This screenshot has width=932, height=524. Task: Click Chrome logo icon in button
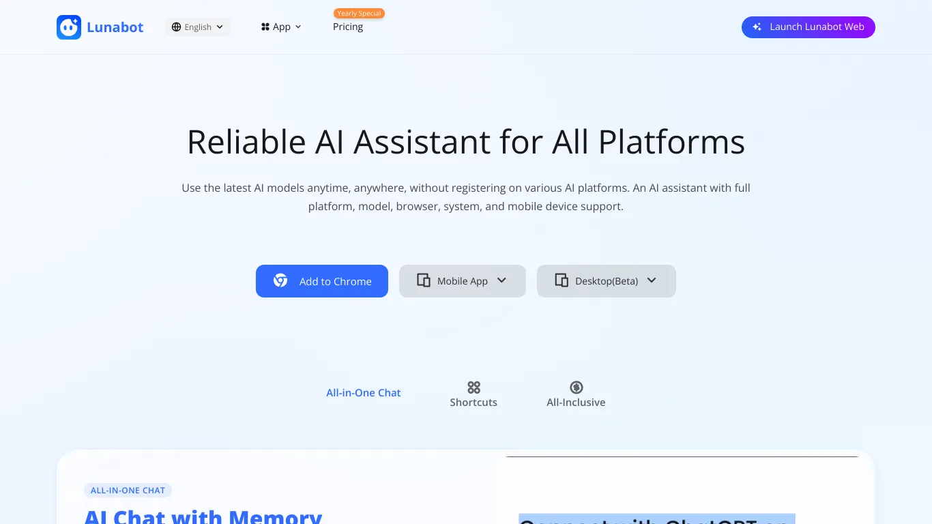280,280
